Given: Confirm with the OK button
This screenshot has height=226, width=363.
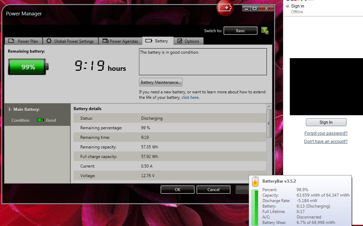Looking at the screenshot, I should (178, 189).
